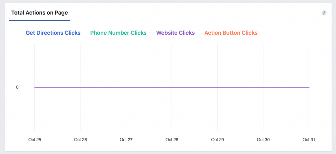Screen dimensions: 336x154
Task: Toggle the Phone Number Clicks series
Action: coord(118,33)
